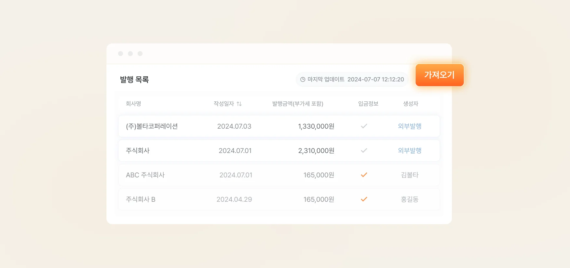Click the orange 가져오기 button
This screenshot has height=268, width=570.
[x=439, y=75]
